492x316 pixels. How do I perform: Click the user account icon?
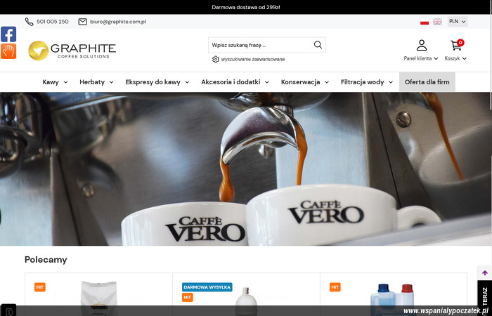pyautogui.click(x=422, y=45)
